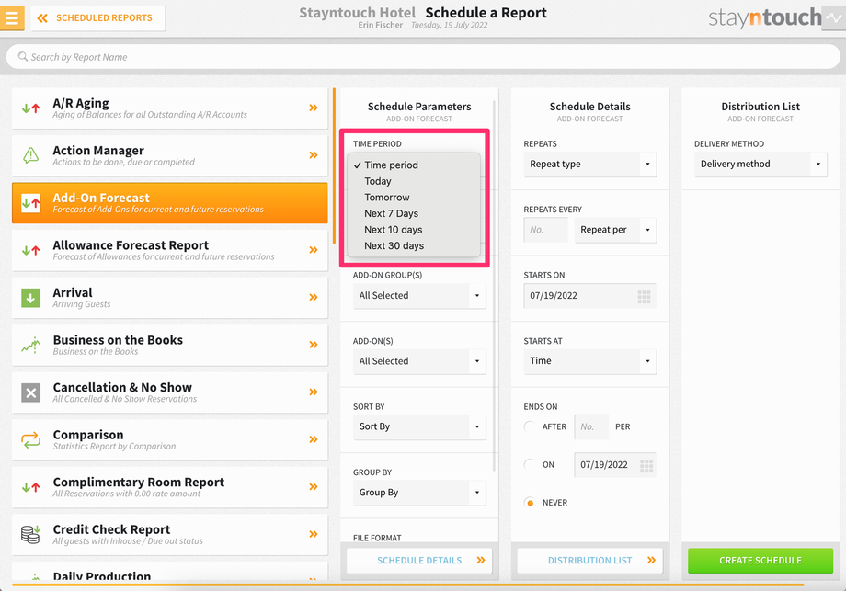Image resolution: width=846 pixels, height=591 pixels.
Task: Open the Add-On(s) All Selected dropdown
Action: 419,361
